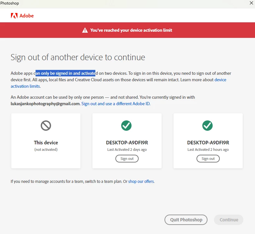Click the greyed-out Continue button
The image size is (255, 234).
(228, 220)
